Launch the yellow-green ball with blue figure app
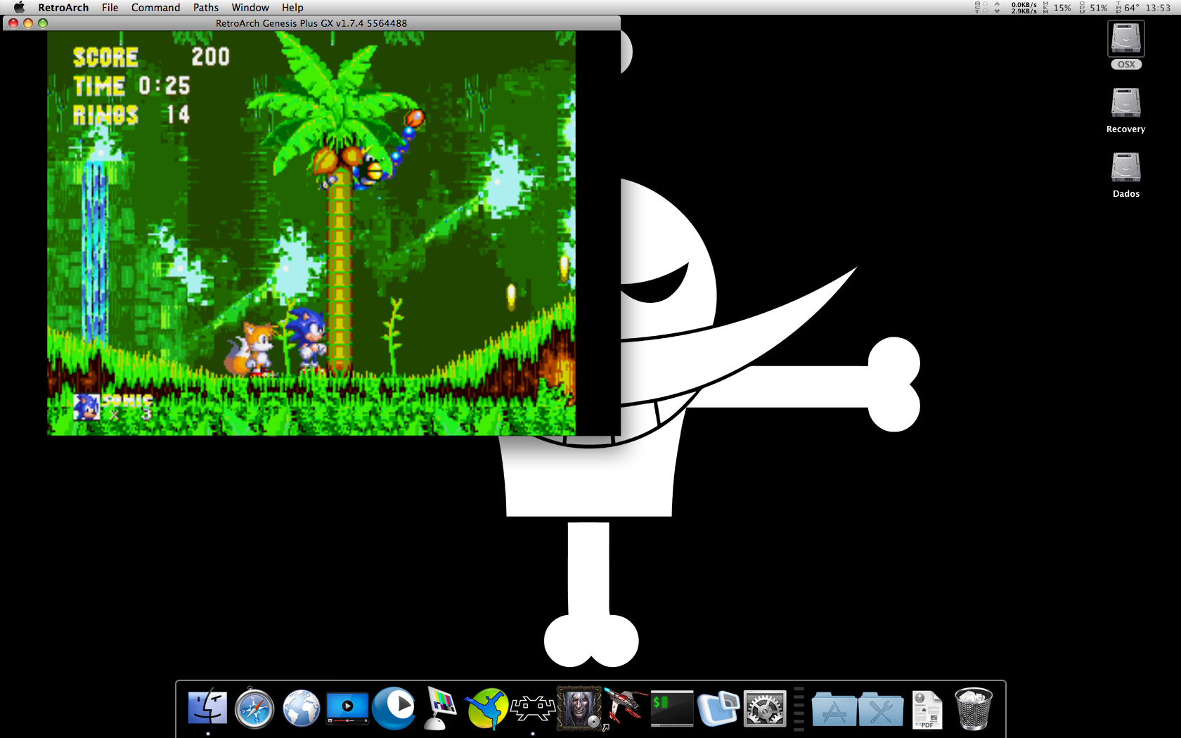Viewport: 1181px width, 738px height. coord(486,708)
